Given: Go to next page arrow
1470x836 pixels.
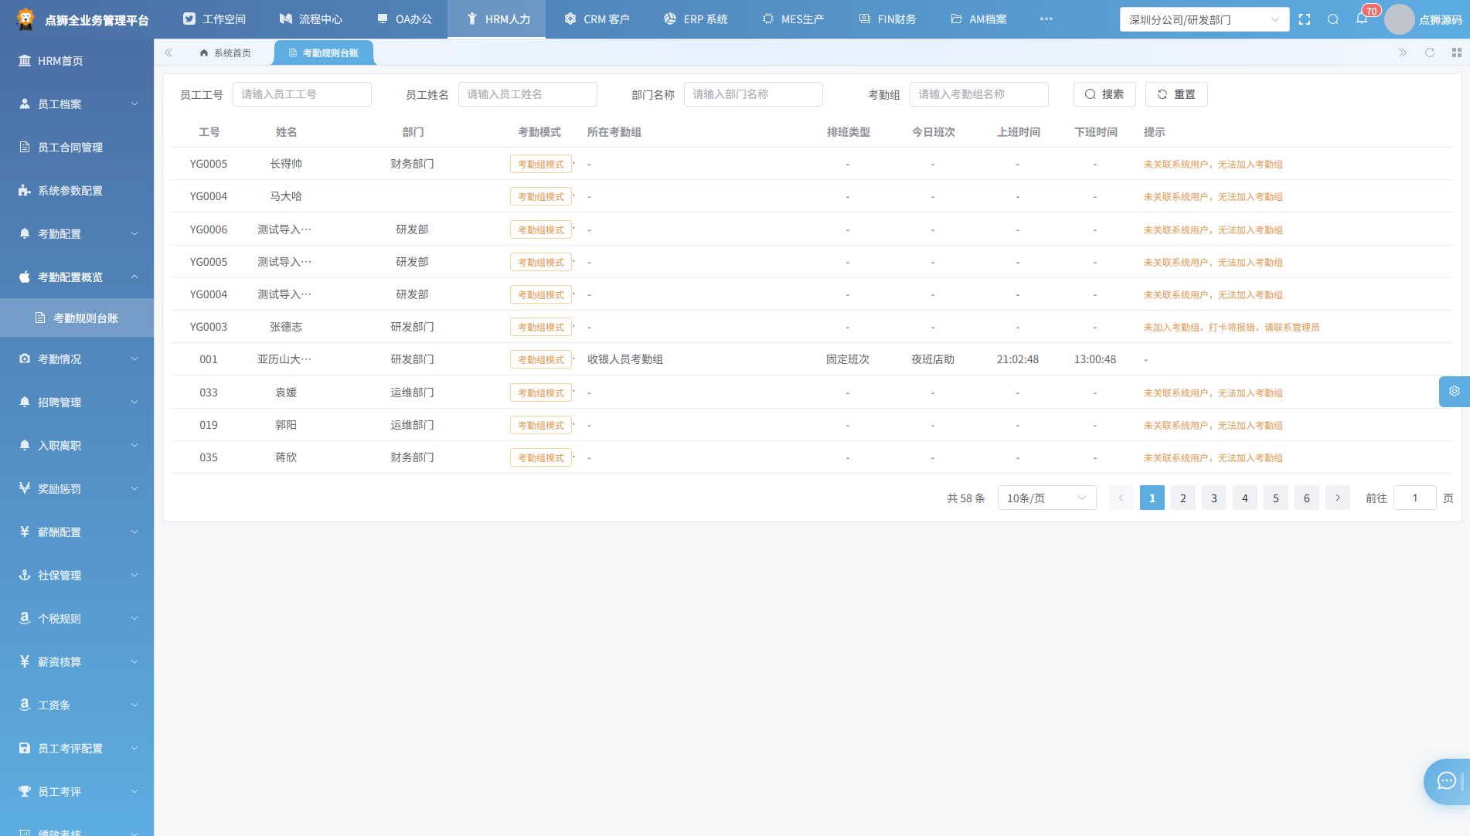Looking at the screenshot, I should pyautogui.click(x=1338, y=498).
